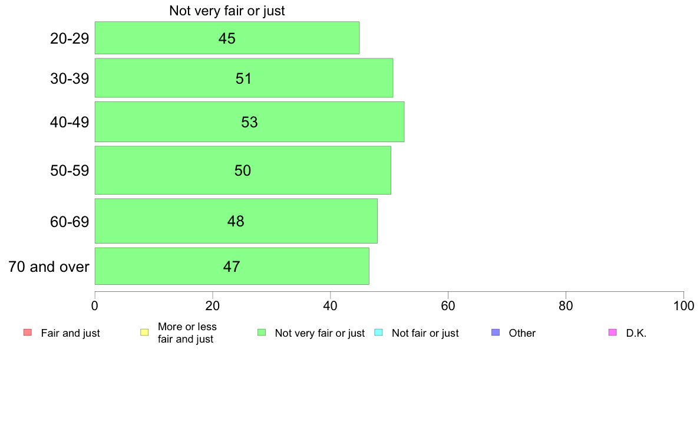Click the yellow More or less fair swatch

(144, 333)
